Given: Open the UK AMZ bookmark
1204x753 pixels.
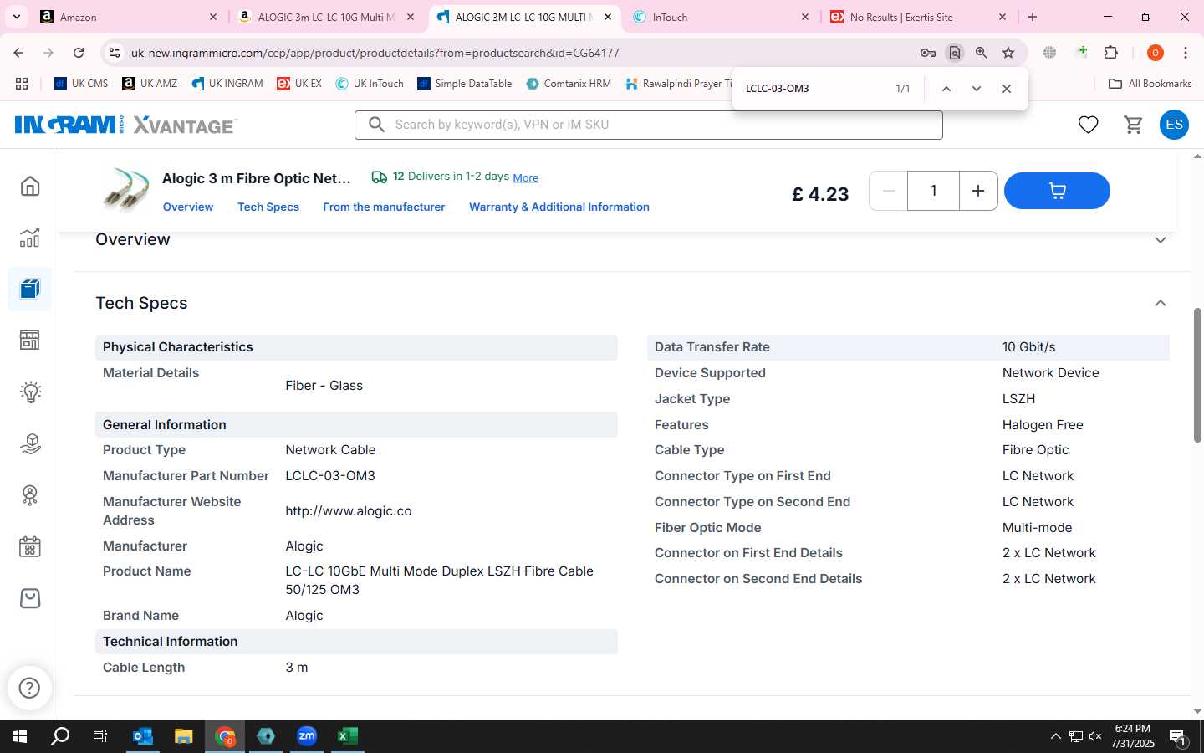Looking at the screenshot, I should [150, 84].
